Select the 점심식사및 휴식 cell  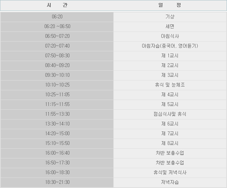(x=170, y=114)
